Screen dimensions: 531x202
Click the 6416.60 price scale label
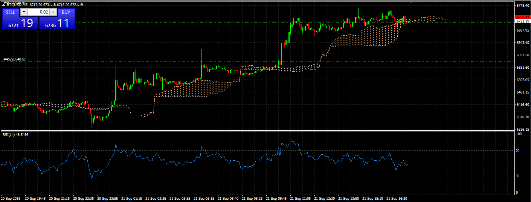pyautogui.click(x=523, y=105)
